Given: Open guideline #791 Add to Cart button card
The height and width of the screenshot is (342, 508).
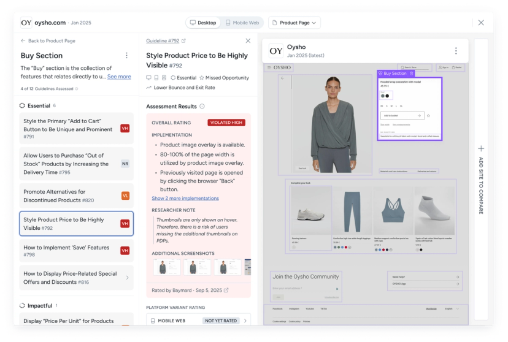Looking at the screenshot, I should point(76,129).
